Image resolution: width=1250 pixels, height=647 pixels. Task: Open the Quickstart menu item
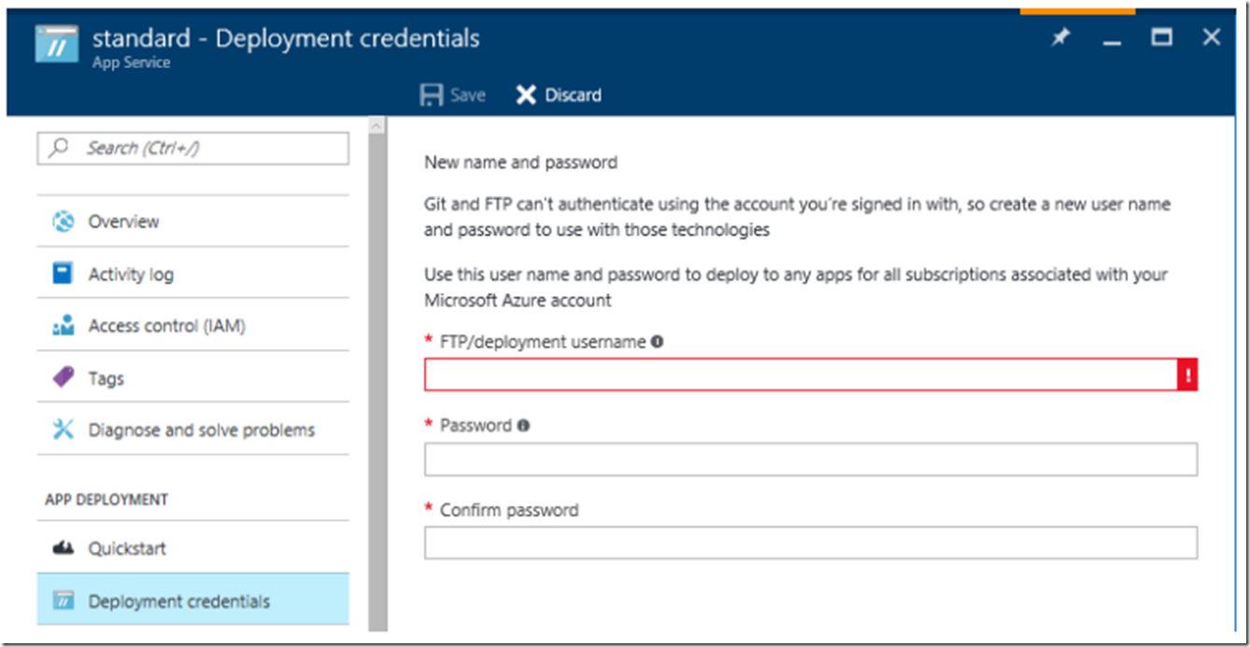192,548
